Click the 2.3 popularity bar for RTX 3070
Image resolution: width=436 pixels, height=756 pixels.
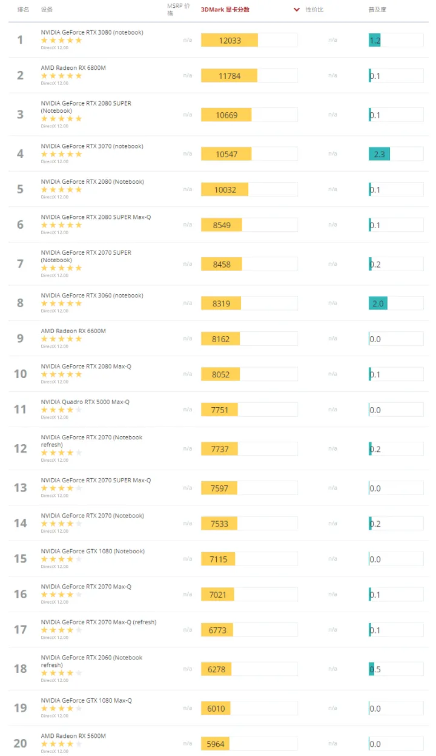point(379,154)
